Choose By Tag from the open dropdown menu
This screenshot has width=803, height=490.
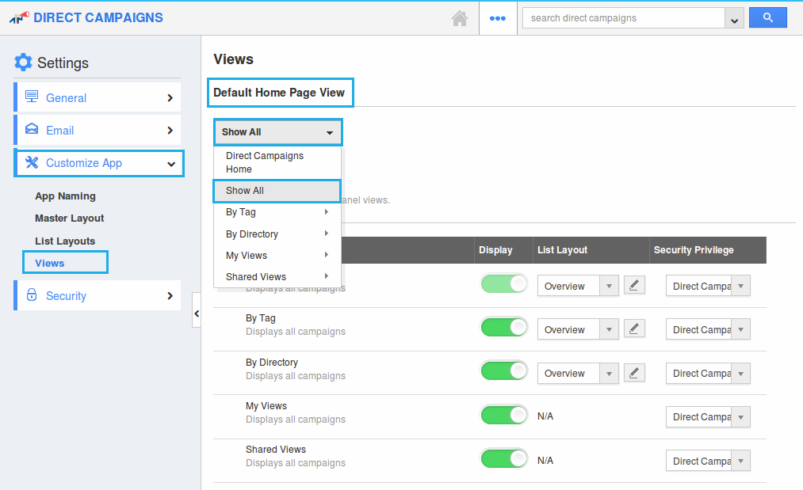point(240,212)
